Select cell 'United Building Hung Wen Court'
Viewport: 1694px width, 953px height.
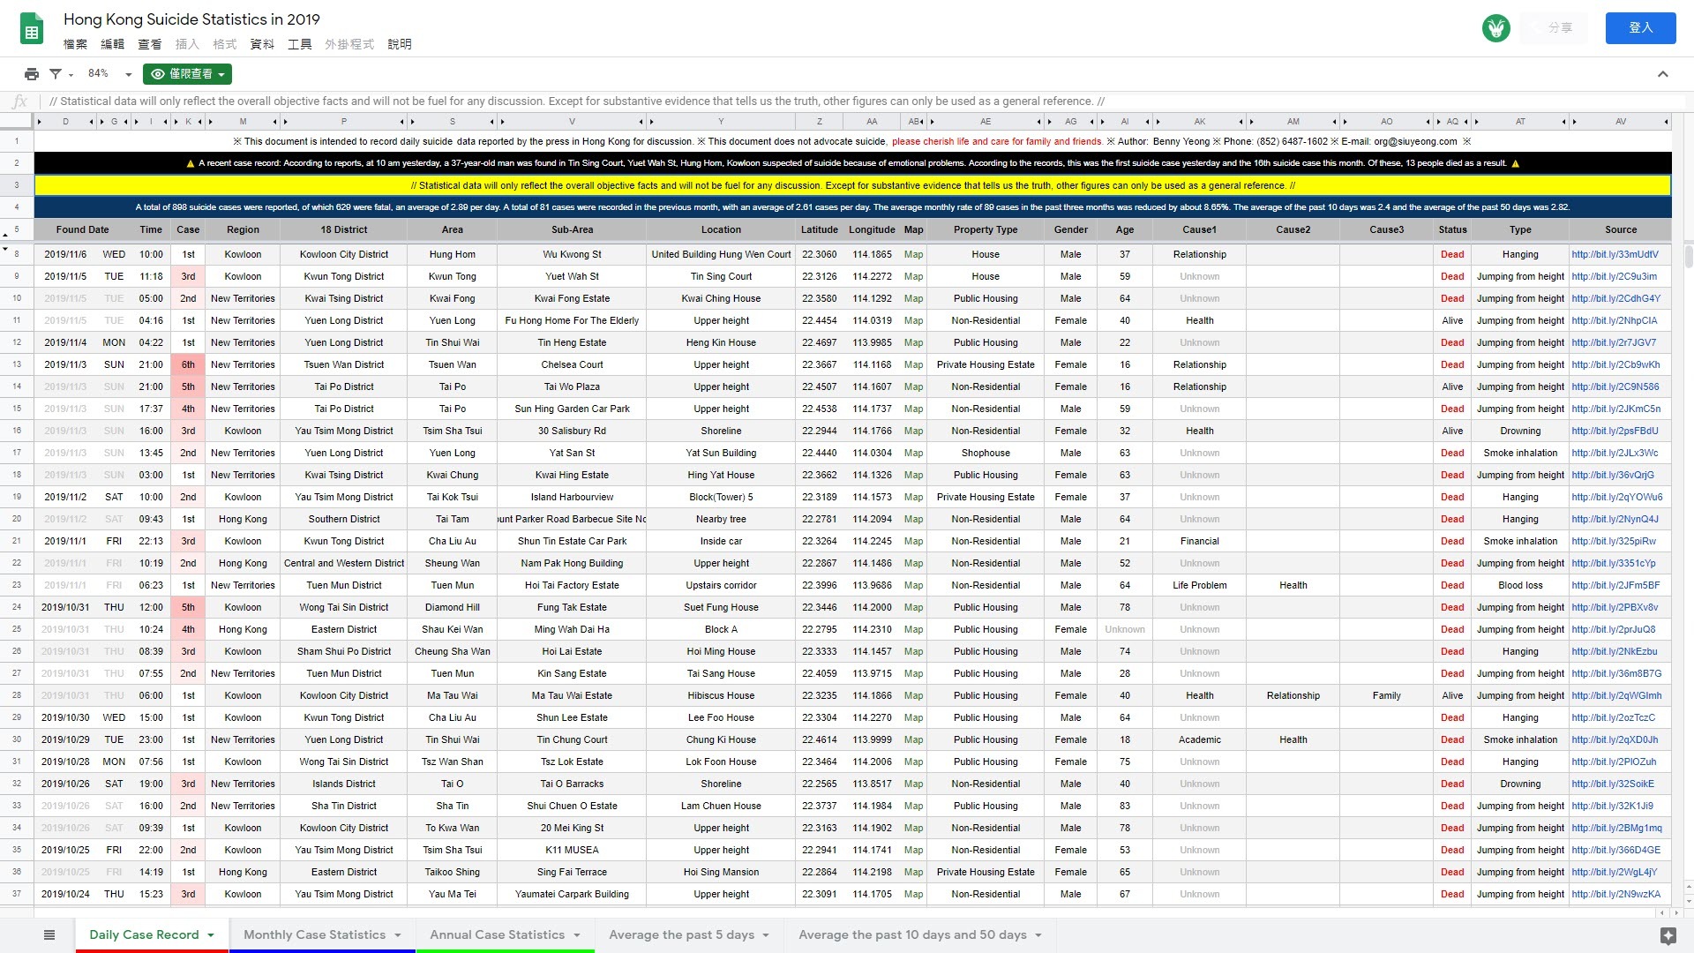coord(721,254)
